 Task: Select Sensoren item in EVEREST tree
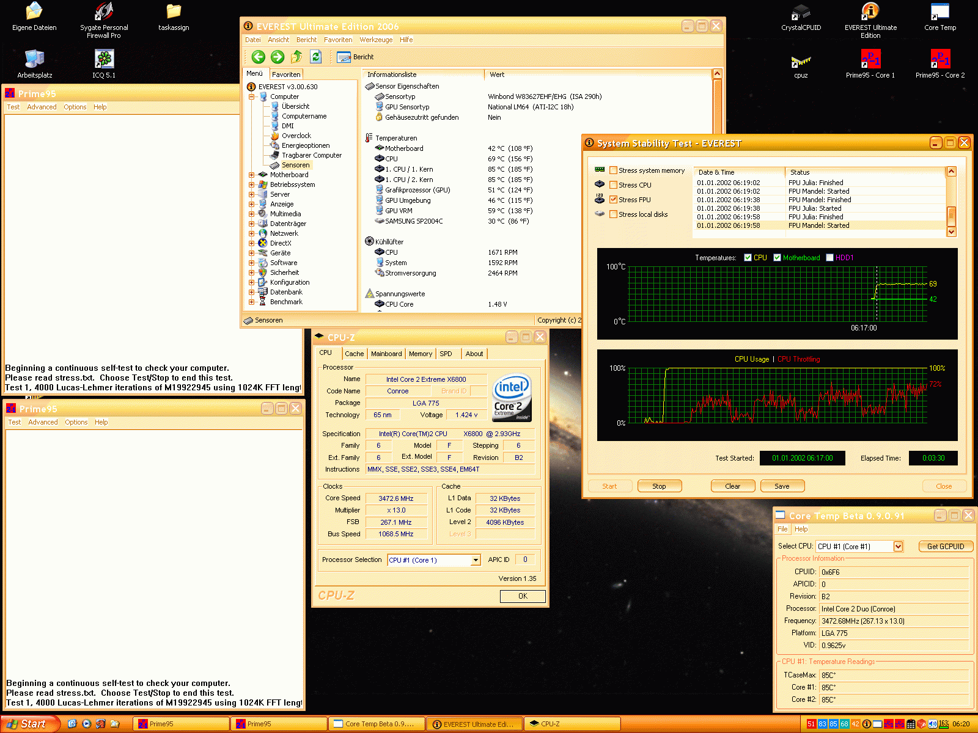pos(295,165)
